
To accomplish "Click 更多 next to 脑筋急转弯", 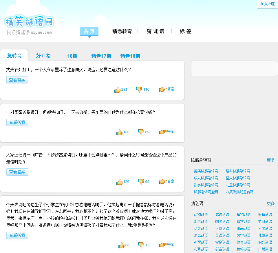I will (270, 160).
